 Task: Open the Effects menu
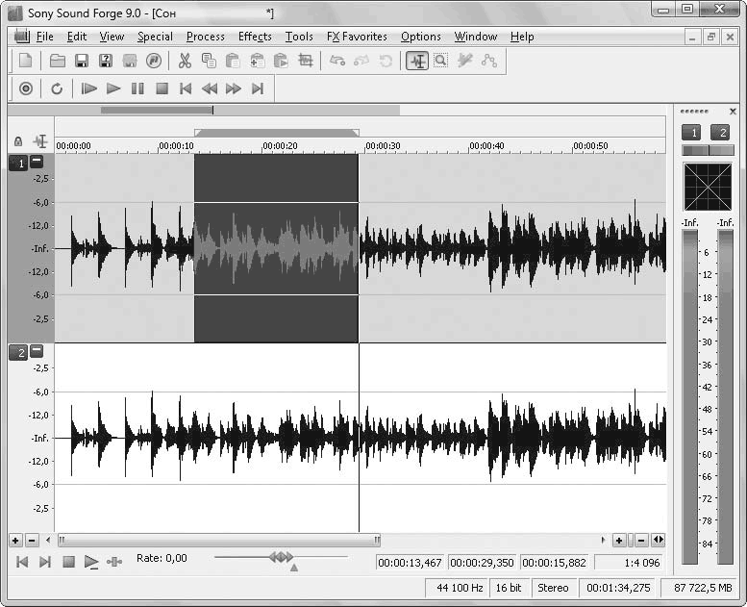coord(255,37)
